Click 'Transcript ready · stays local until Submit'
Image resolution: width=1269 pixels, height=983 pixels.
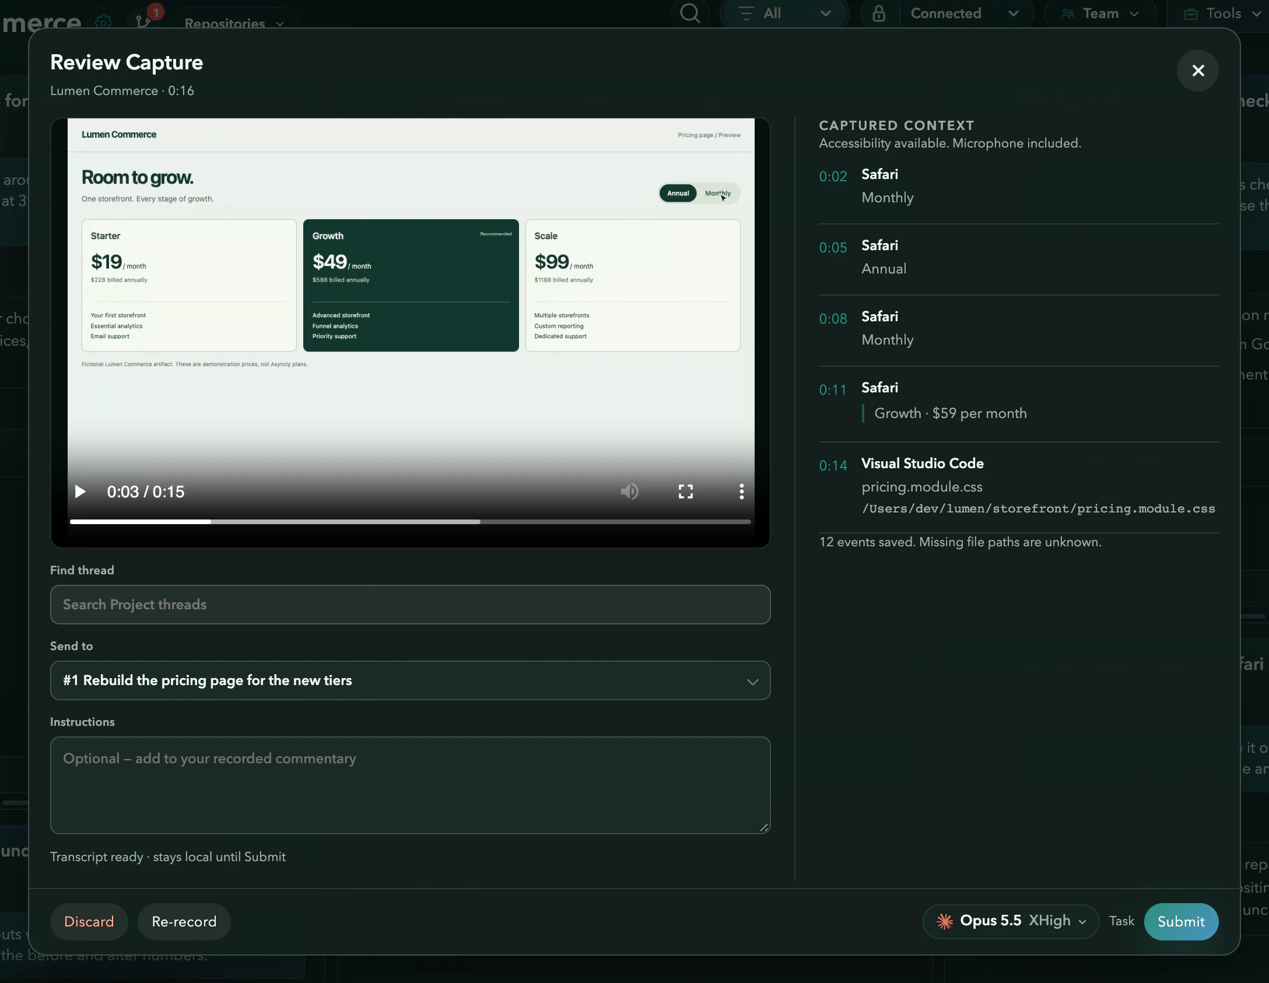(168, 856)
